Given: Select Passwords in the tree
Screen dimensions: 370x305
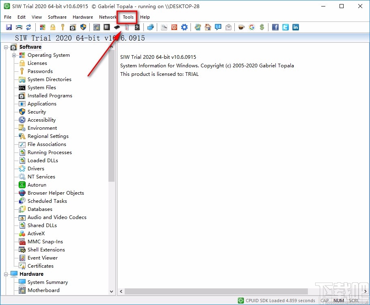Looking at the screenshot, I should (40, 71).
